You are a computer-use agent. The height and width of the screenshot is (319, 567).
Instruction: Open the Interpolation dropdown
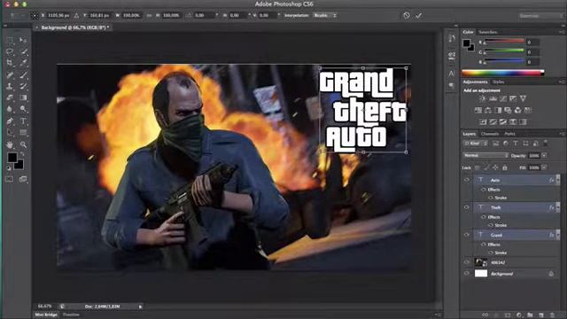(x=325, y=16)
